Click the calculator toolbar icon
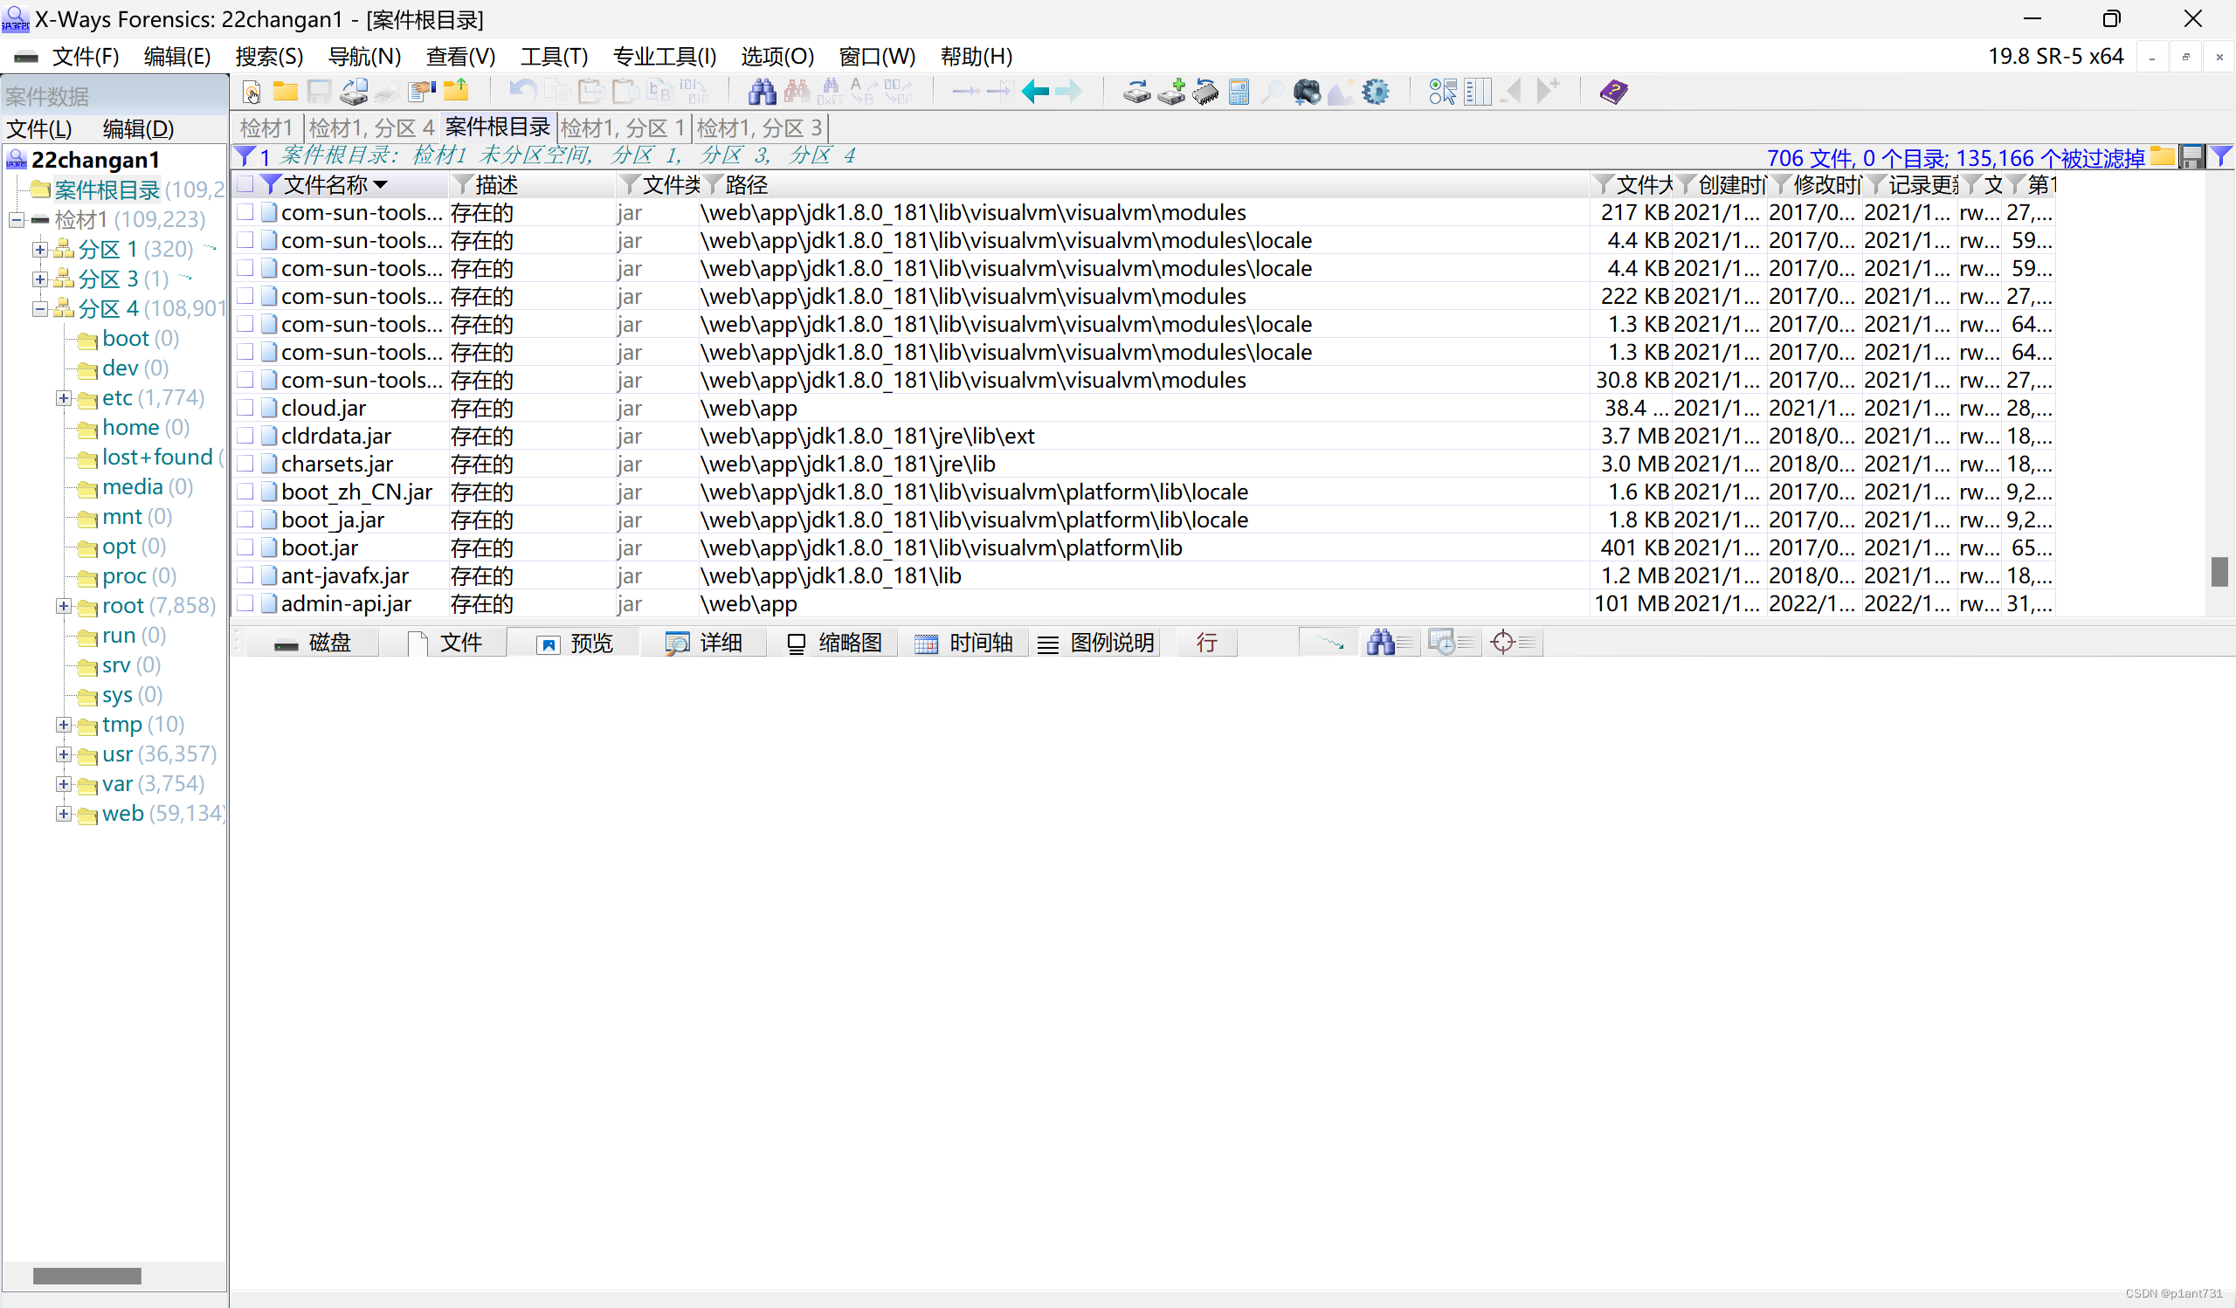Screen dimensions: 2236x1308 [1239, 92]
